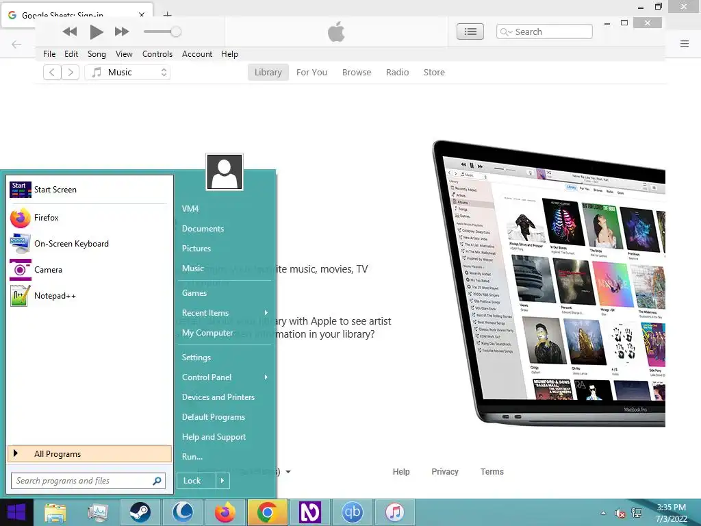Switch to iTunes in the taskbar
The width and height of the screenshot is (701, 526).
(x=395, y=512)
